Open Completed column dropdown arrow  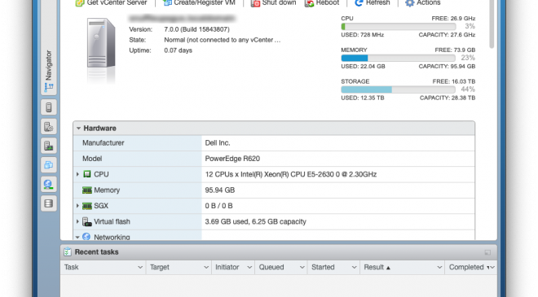click(x=492, y=267)
